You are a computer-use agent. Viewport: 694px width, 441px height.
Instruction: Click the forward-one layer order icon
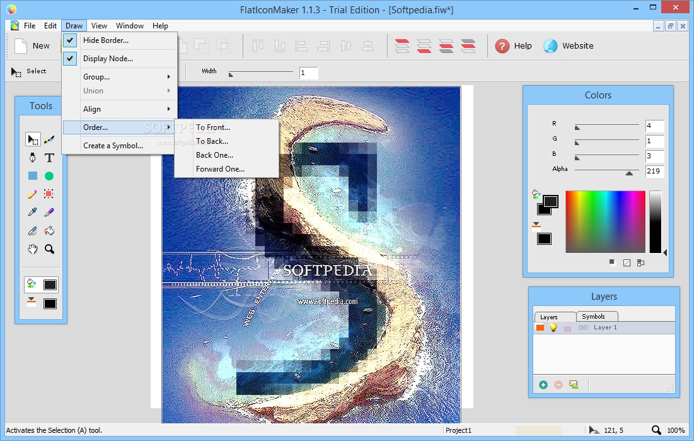[x=468, y=45]
